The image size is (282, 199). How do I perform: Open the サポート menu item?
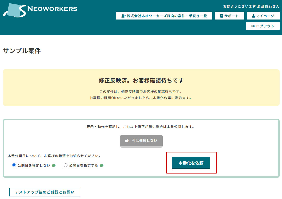point(229,16)
